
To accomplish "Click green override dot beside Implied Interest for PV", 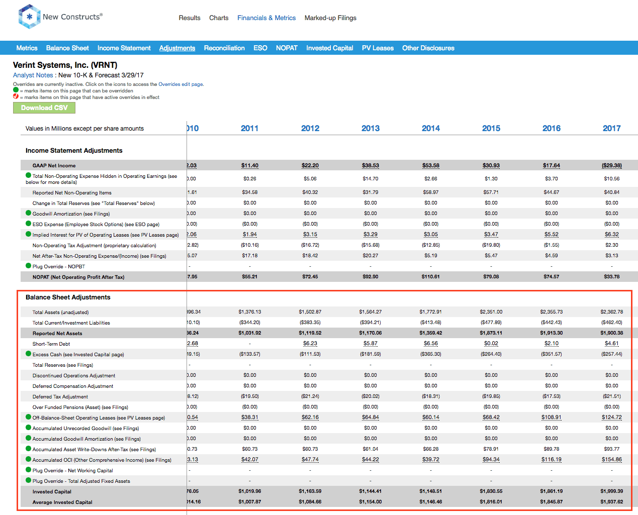I will pyautogui.click(x=29, y=234).
